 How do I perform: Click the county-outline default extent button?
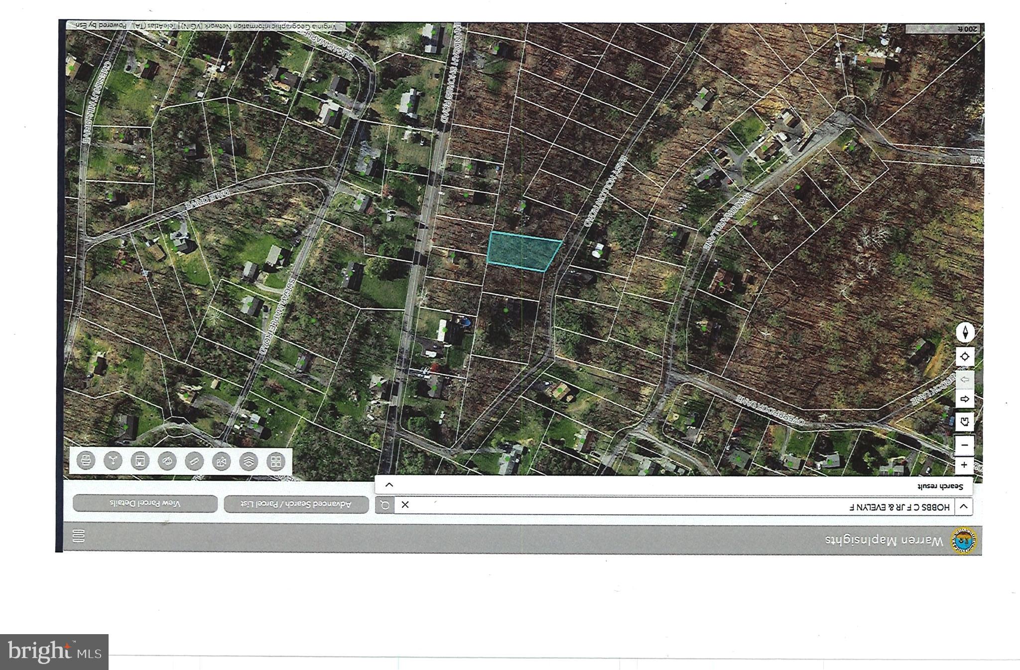click(965, 421)
